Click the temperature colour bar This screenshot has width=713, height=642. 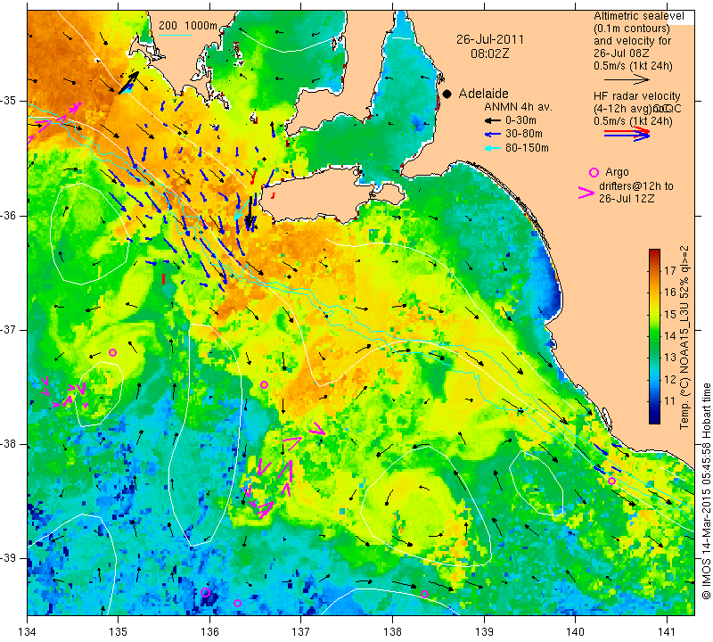click(654, 336)
